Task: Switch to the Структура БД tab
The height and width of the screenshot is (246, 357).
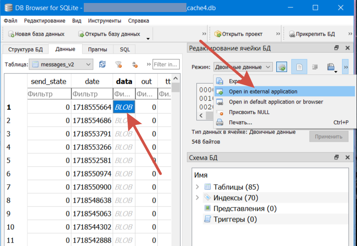Action: pos(25,49)
